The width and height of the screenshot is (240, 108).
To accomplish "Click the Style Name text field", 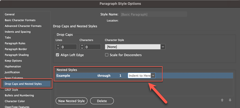I will (x=153, y=14).
